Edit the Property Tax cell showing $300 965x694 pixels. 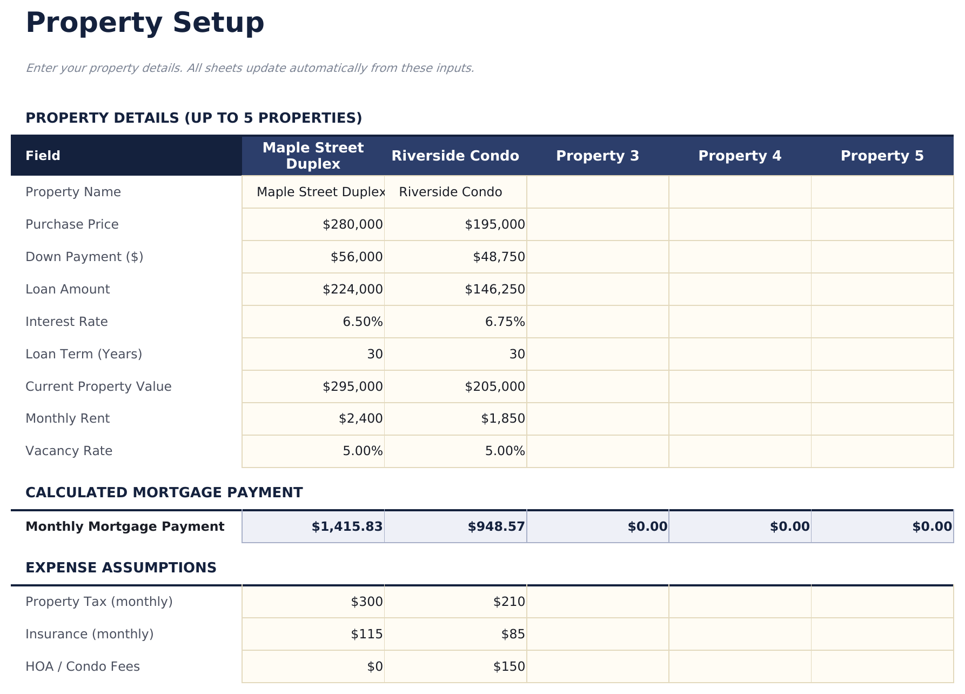[313, 601]
